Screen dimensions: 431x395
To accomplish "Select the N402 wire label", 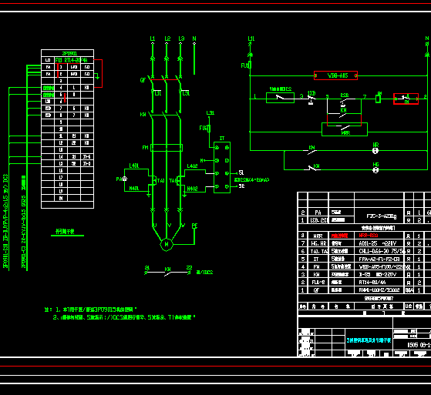I will click(x=193, y=189).
